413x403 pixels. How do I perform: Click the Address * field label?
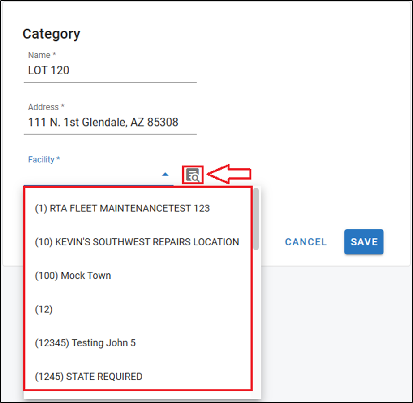46,107
